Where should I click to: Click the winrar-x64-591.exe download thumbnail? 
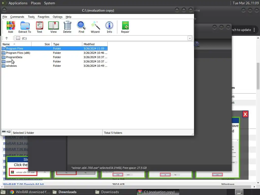tap(23, 172)
